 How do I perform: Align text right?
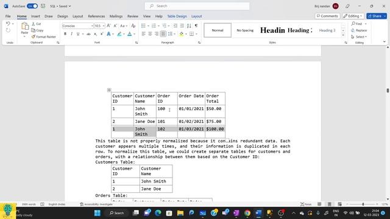[x=157, y=34]
